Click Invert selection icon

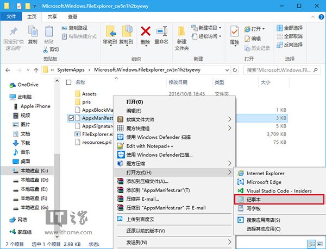click(x=280, y=44)
